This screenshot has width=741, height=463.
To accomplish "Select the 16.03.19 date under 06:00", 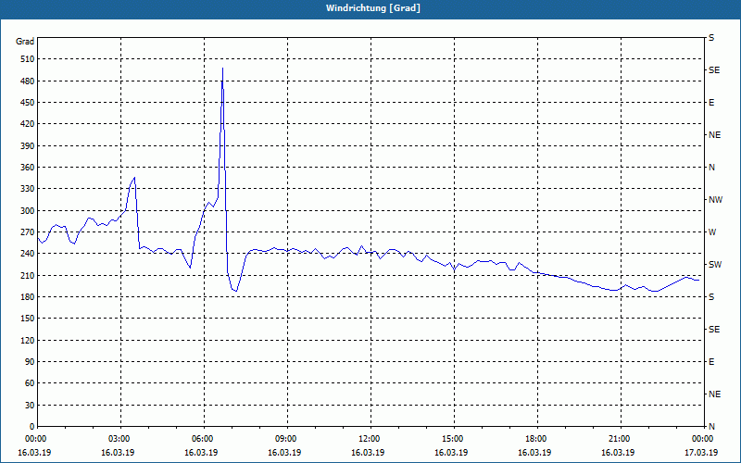I will coord(201,453).
